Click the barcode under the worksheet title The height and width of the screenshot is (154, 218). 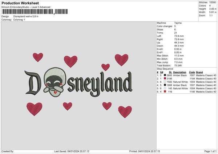tap(35, 12)
